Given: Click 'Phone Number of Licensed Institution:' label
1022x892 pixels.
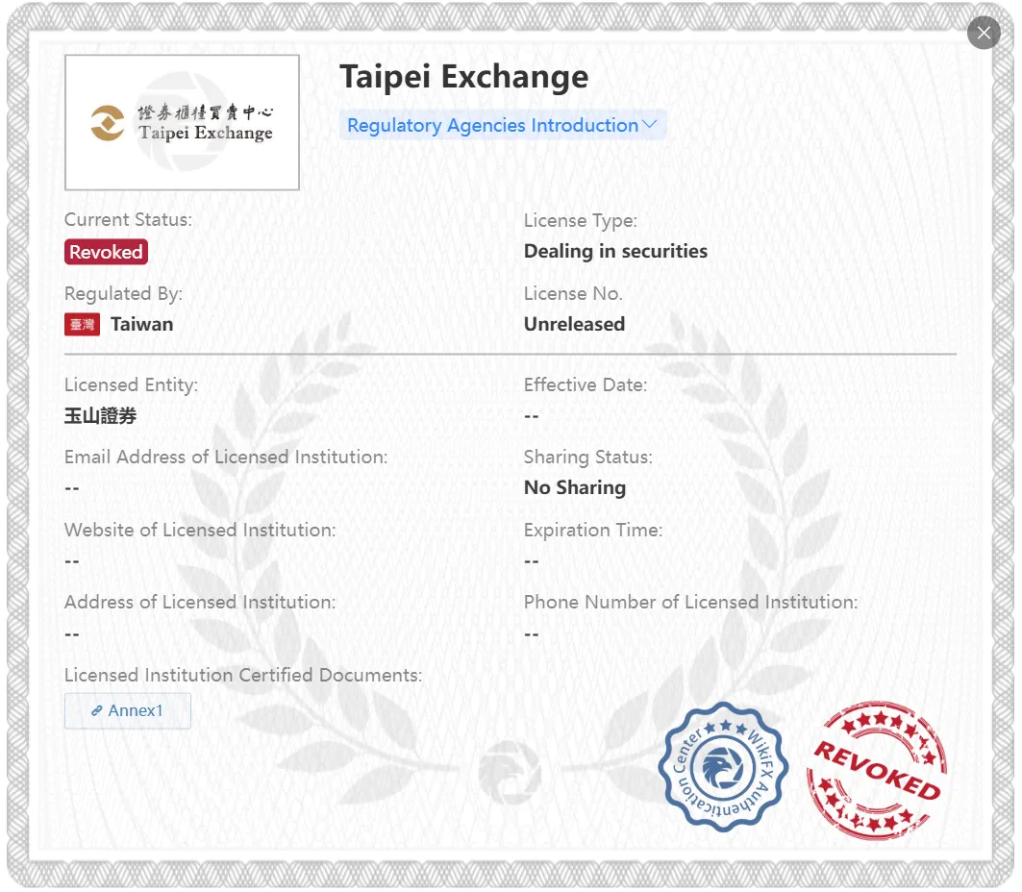Looking at the screenshot, I should pyautogui.click(x=691, y=603).
